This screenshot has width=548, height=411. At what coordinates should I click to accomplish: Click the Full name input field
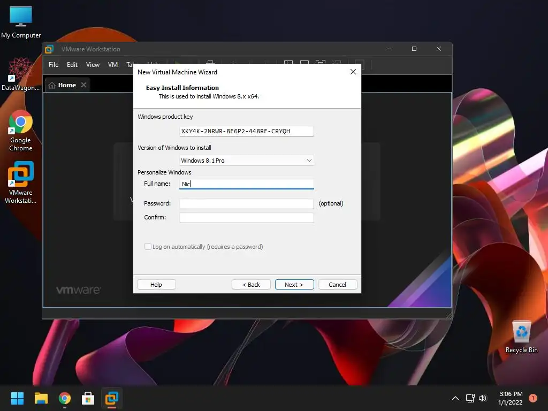(246, 184)
